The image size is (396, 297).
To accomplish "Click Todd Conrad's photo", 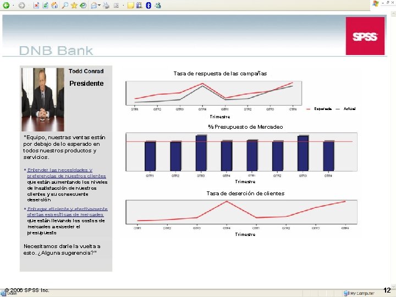I will (x=43, y=100).
